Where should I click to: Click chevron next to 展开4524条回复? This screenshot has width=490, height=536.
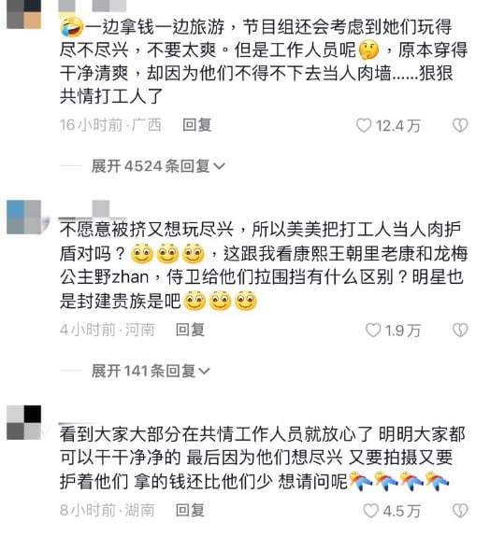pyautogui.click(x=219, y=166)
